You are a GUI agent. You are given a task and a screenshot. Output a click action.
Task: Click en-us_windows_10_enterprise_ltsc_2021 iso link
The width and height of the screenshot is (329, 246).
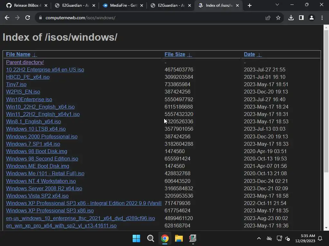(80, 218)
